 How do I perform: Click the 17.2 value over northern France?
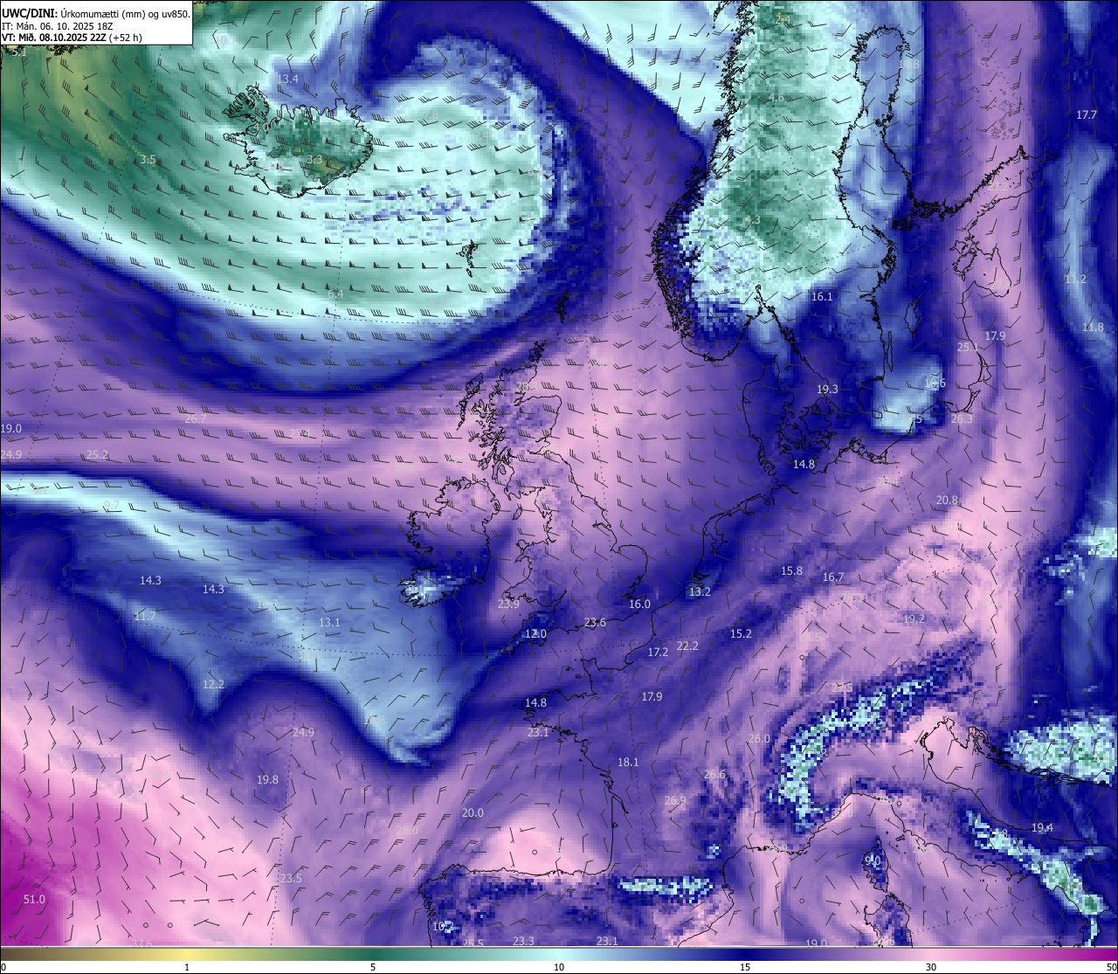click(x=658, y=653)
